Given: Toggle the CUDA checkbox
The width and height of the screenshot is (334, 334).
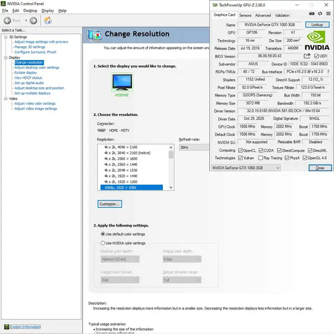Looking at the screenshot, I should [x=261, y=151].
